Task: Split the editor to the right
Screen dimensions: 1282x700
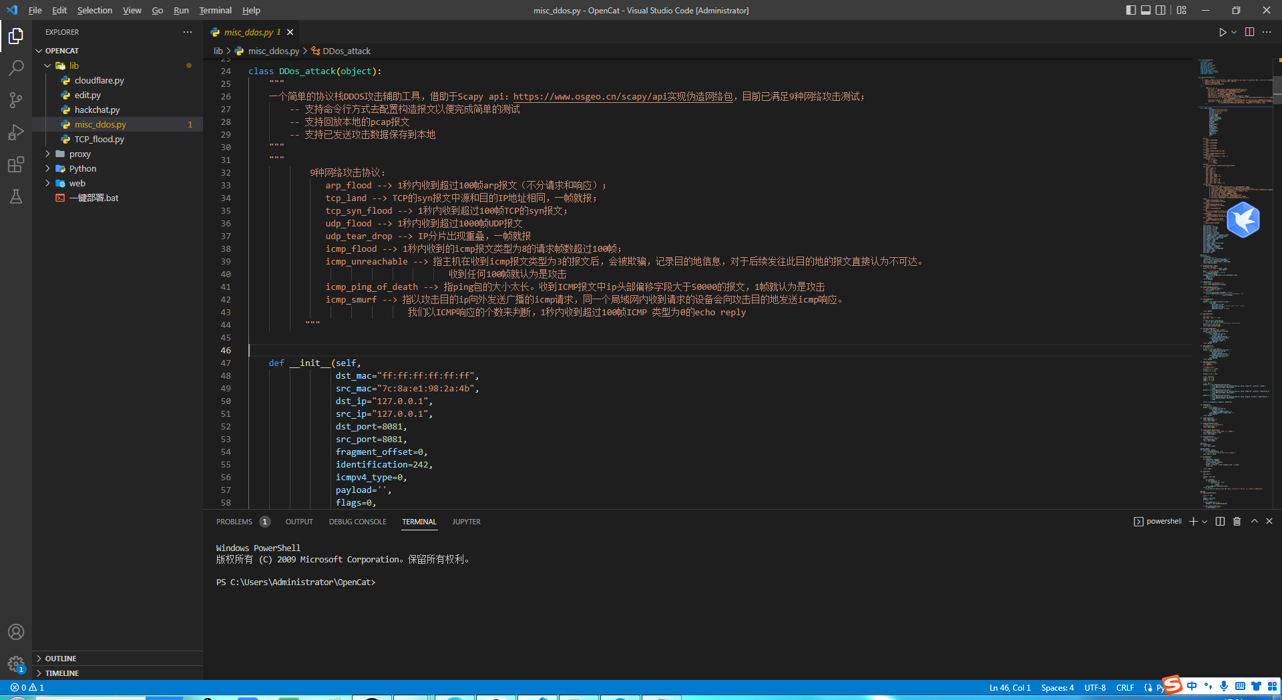Action: (x=1249, y=32)
